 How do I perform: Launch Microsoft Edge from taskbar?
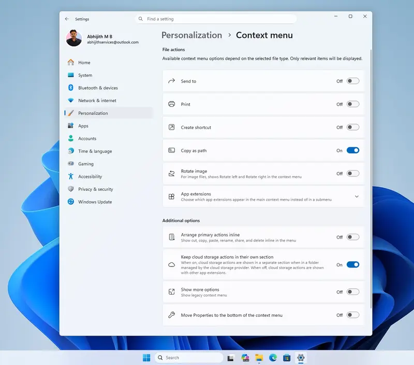tap(273, 358)
